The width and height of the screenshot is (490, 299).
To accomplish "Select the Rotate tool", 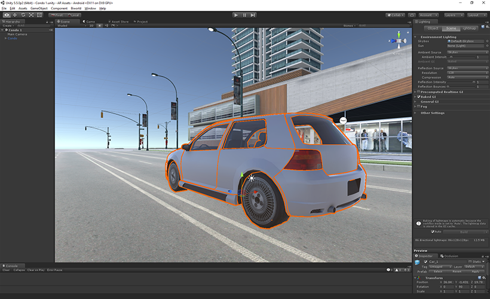I will click(x=23, y=15).
